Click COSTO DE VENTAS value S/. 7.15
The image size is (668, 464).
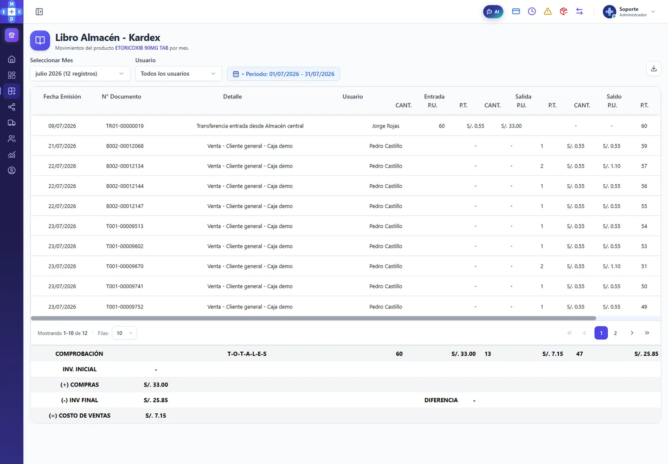click(x=156, y=416)
